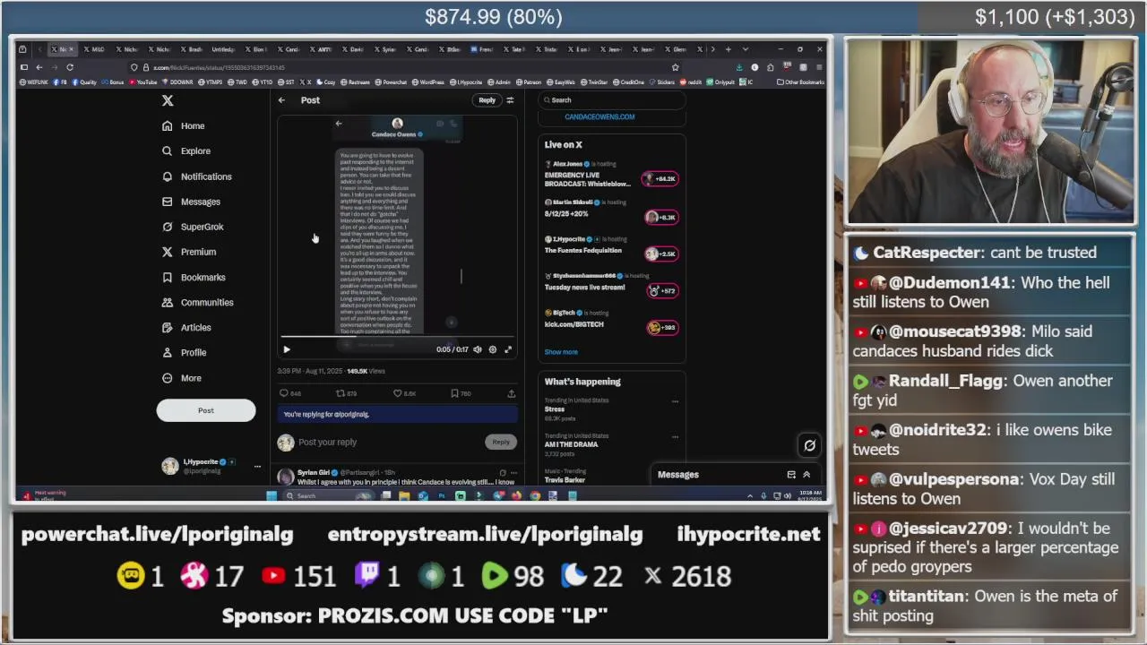This screenshot has height=645, width=1147.
Task: Click the comment icon under post
Action: pos(284,393)
